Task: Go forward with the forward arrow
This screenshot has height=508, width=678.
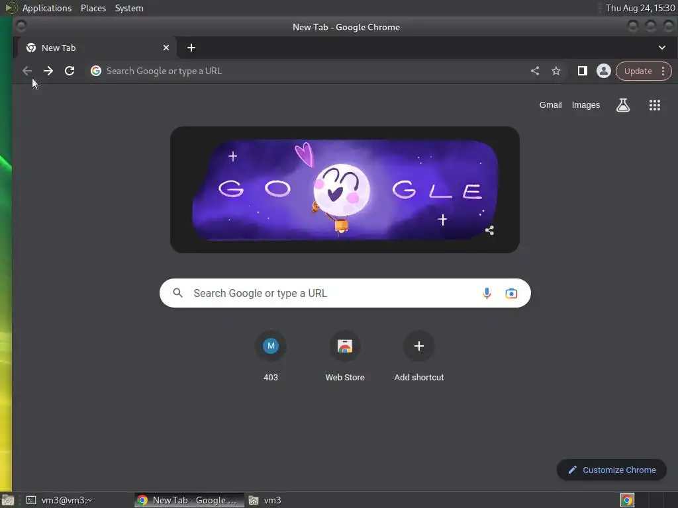Action: [48, 71]
